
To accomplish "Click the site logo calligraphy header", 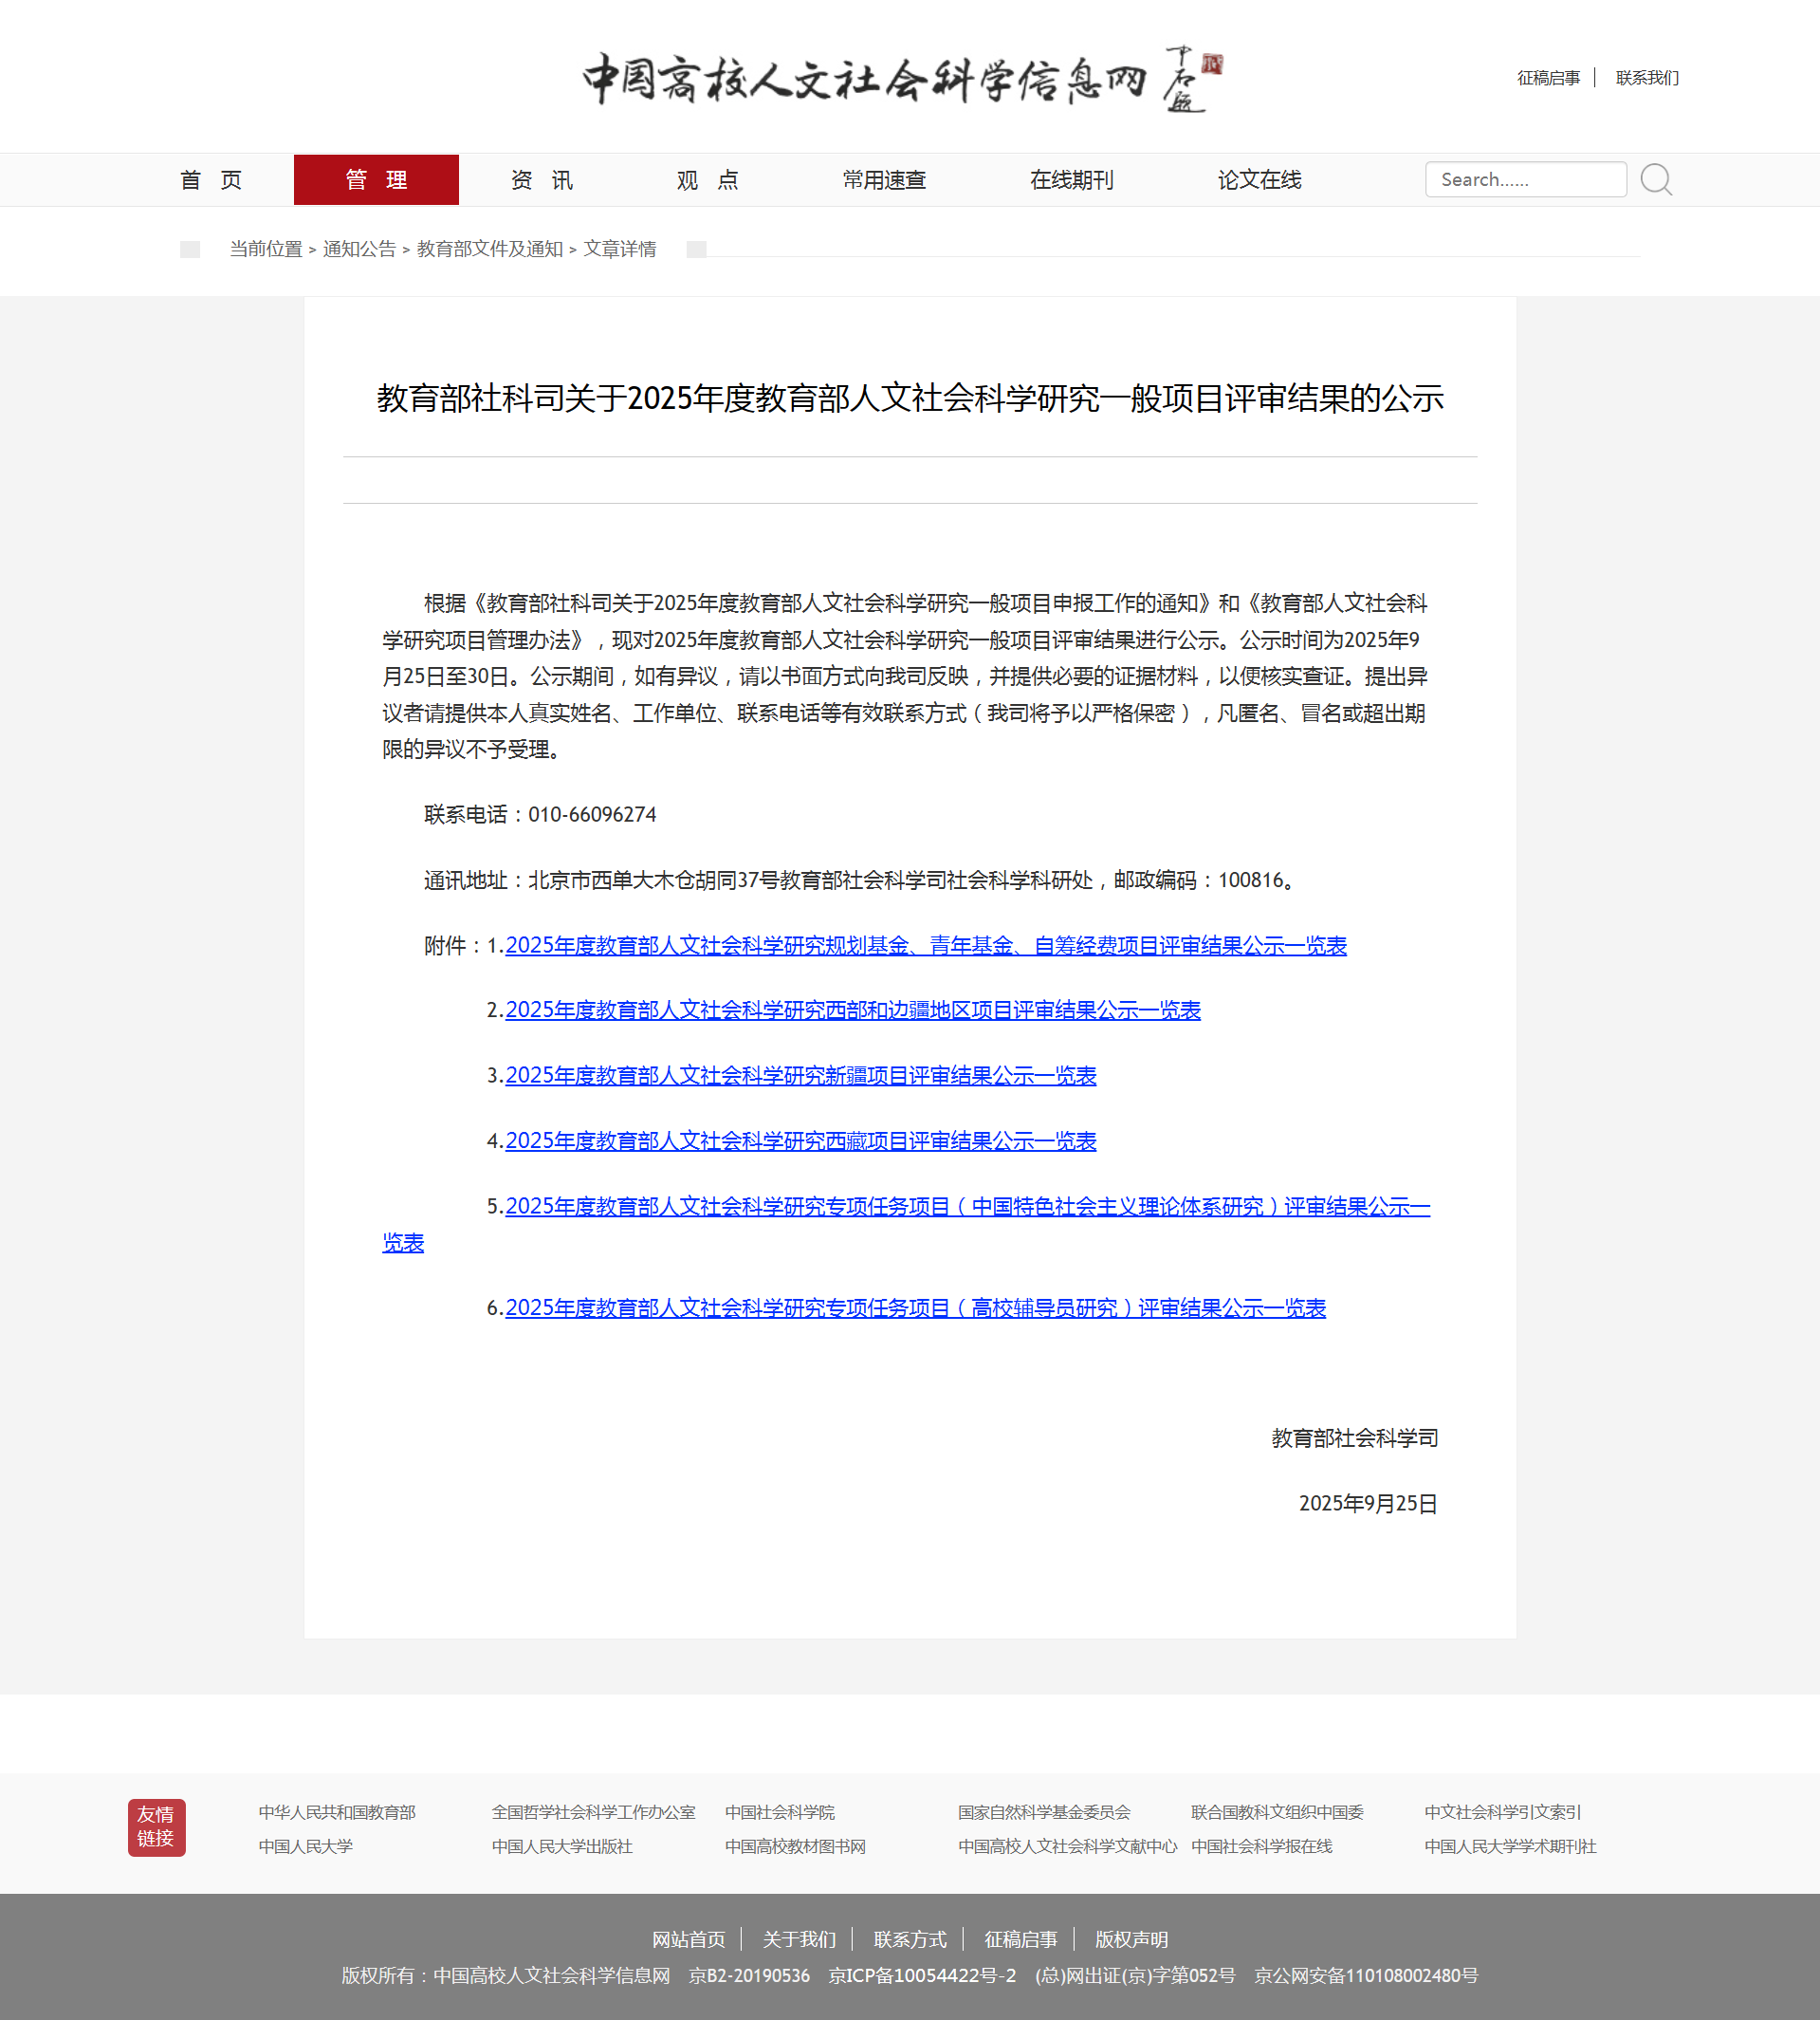I will pos(900,79).
